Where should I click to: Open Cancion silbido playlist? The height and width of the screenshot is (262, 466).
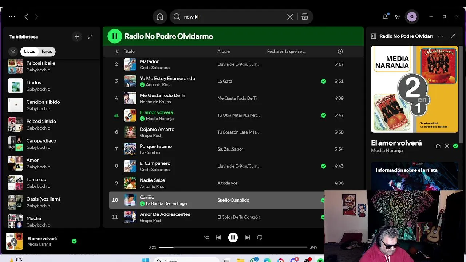point(51,105)
